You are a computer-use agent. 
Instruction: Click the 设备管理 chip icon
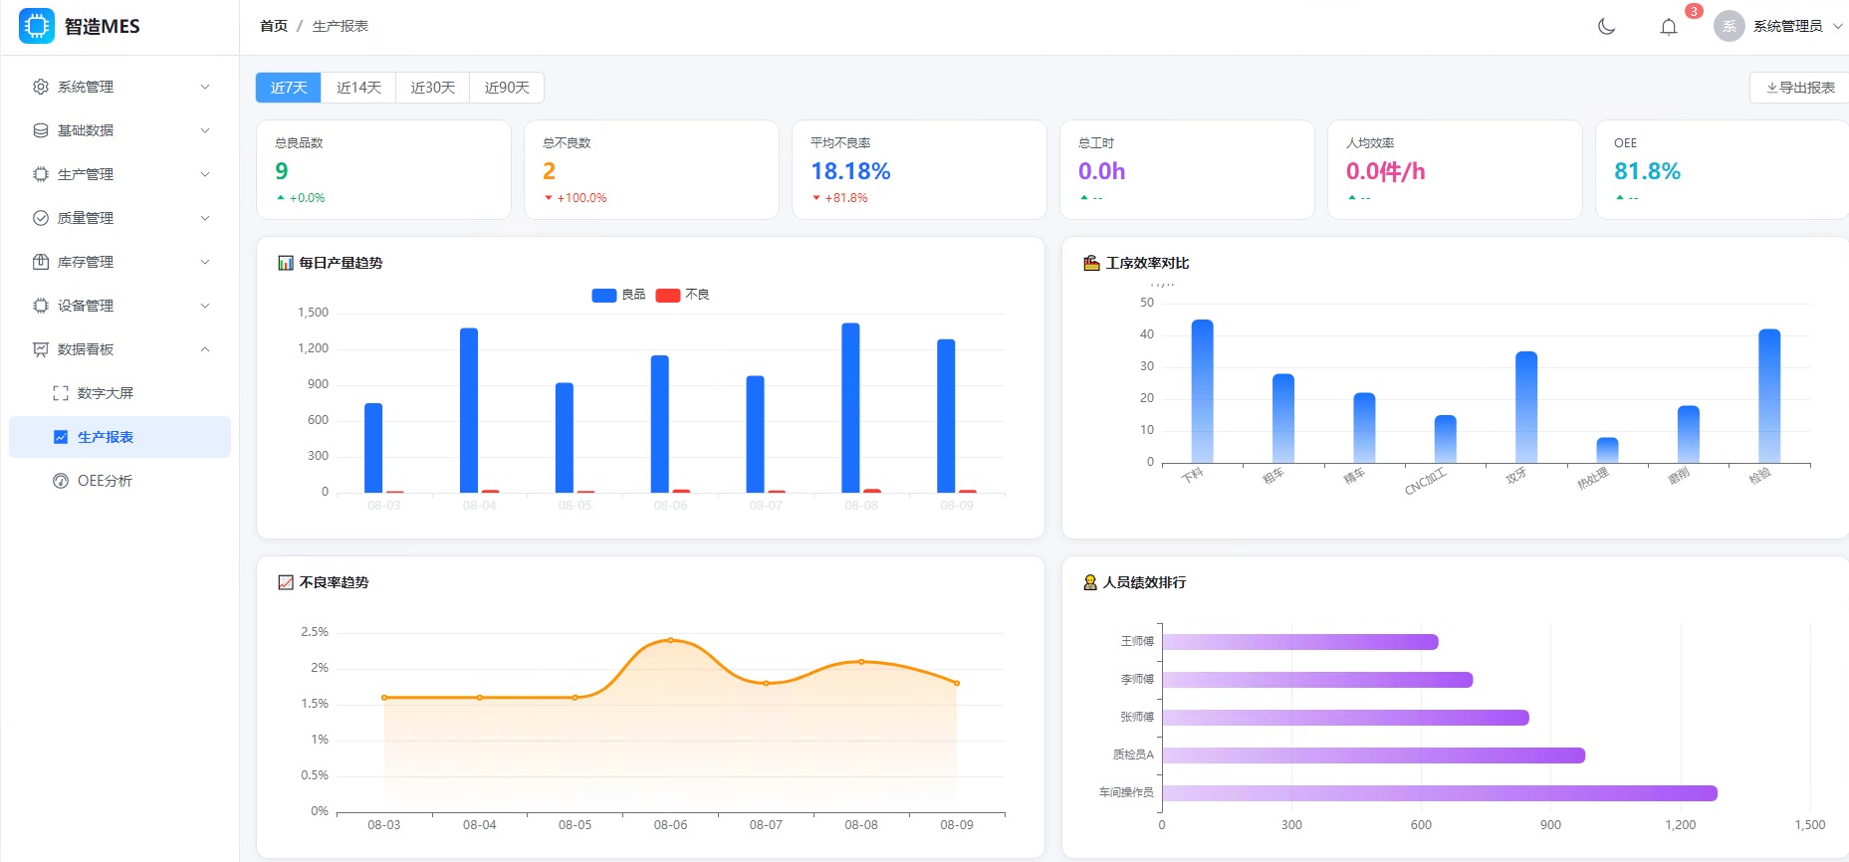[x=41, y=306]
